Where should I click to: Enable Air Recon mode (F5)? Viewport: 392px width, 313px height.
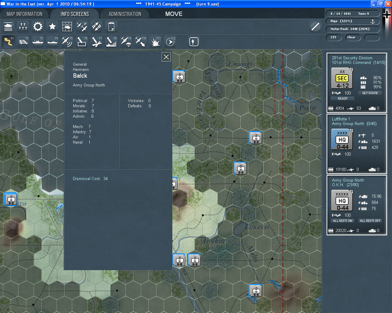pos(67,42)
